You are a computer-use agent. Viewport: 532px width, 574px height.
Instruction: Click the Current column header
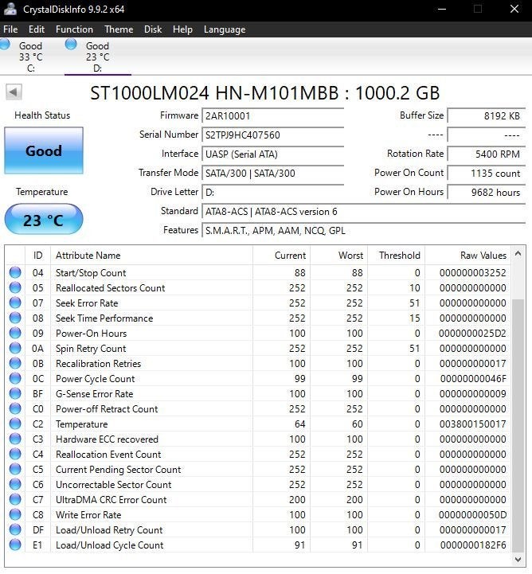click(282, 255)
